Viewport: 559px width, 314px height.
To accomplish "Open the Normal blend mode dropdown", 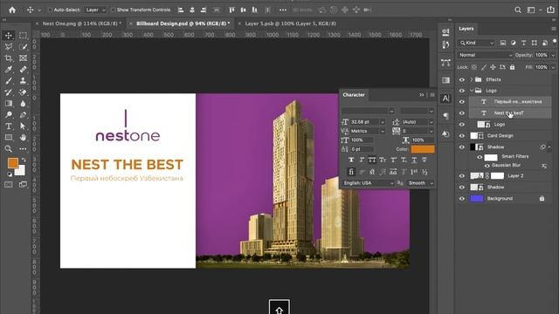I will [x=486, y=55].
